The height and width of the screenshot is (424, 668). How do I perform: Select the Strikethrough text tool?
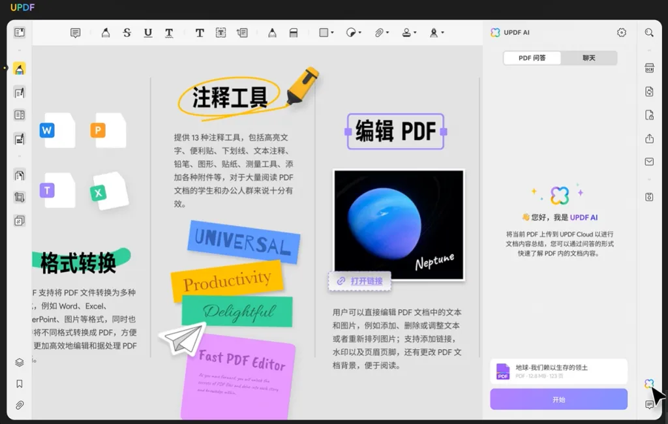(x=127, y=33)
